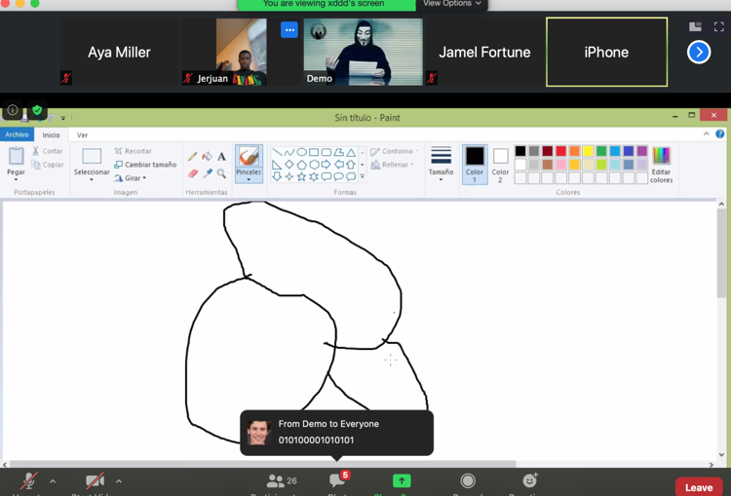Open the Zoom Chat panel
The height and width of the screenshot is (496, 731).
[338, 482]
